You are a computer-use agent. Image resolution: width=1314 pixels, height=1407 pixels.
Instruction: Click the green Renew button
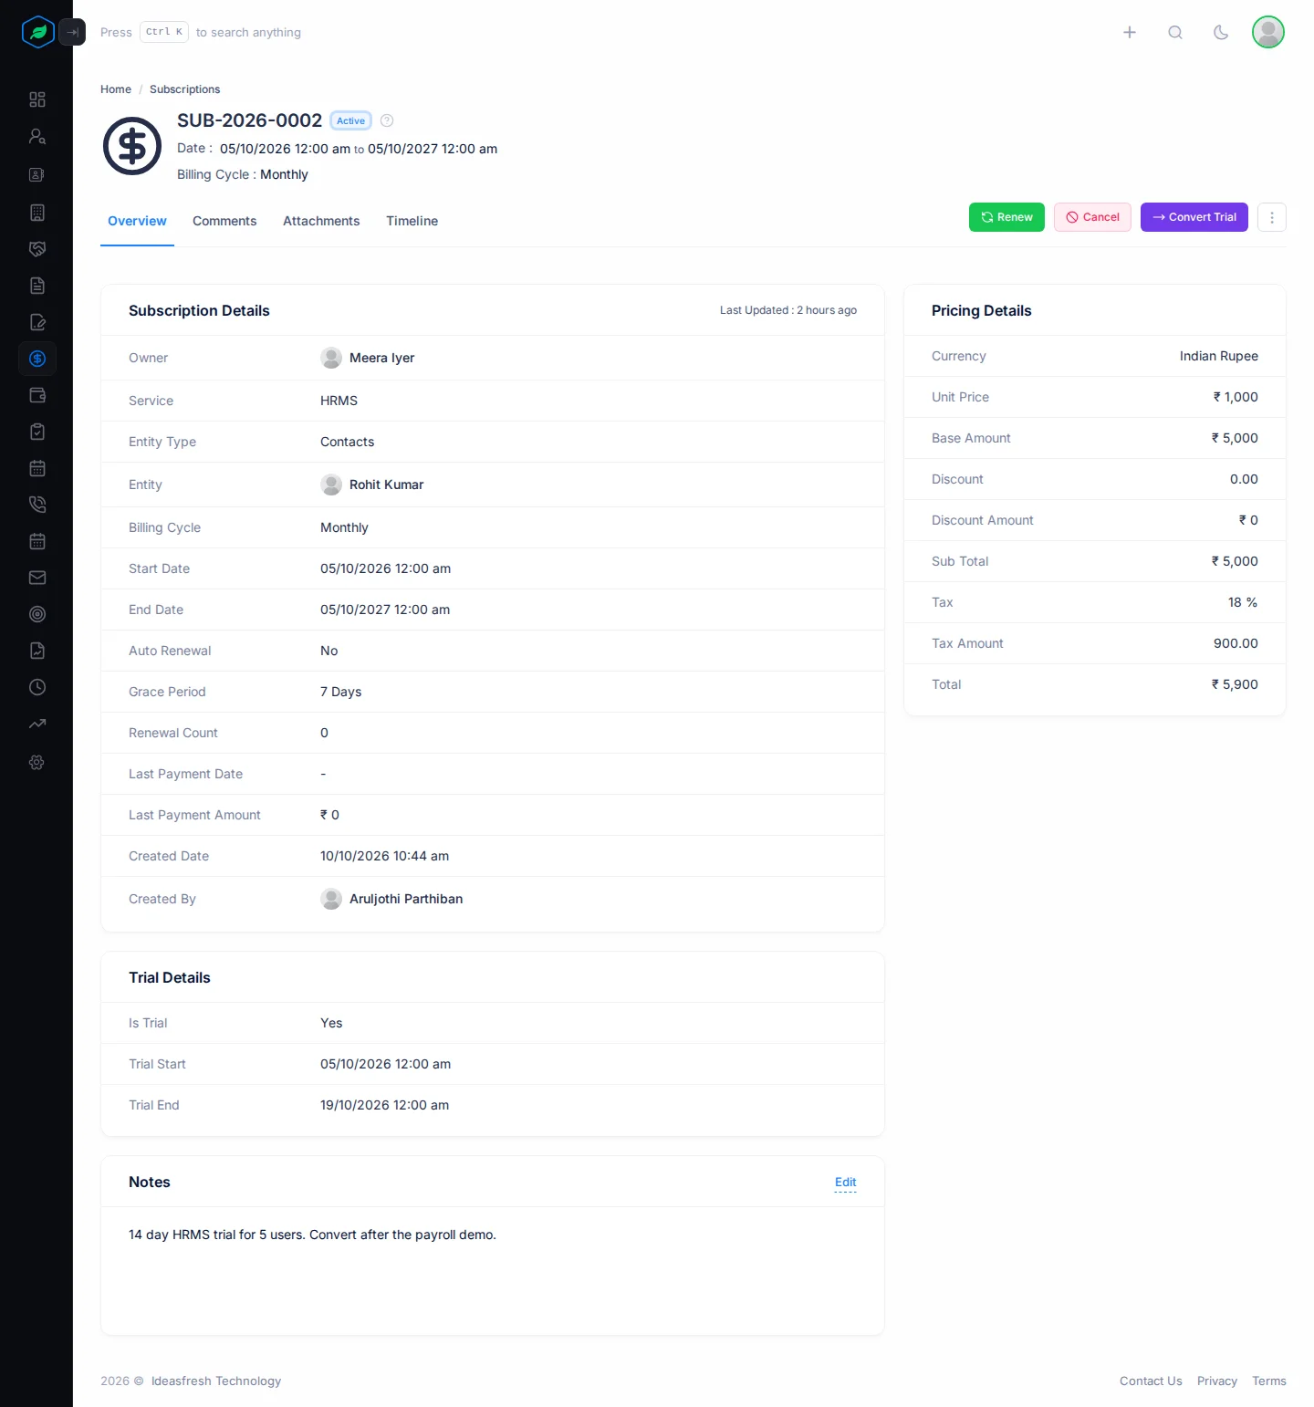pyautogui.click(x=1006, y=217)
